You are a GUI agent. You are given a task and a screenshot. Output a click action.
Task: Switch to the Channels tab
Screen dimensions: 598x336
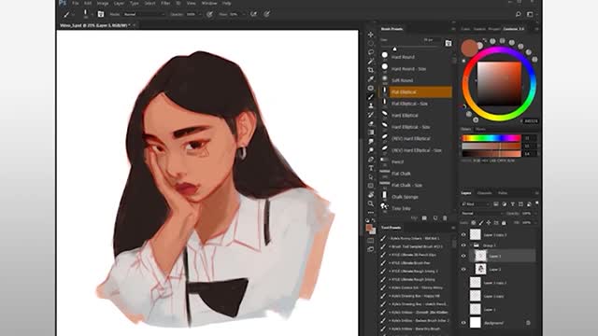484,193
